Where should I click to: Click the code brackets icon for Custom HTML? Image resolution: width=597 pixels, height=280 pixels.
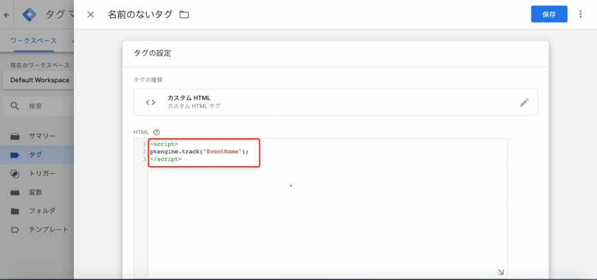tap(150, 102)
